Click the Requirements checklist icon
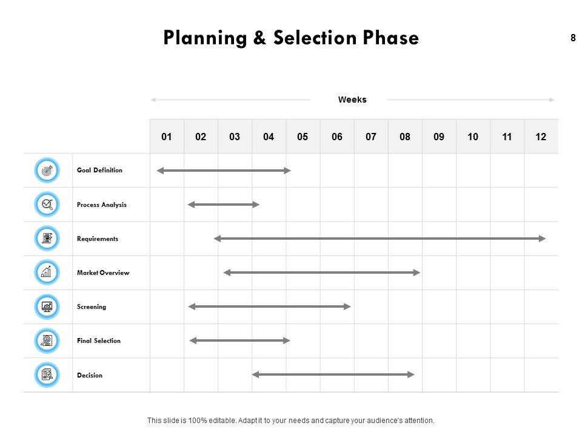582x437 pixels. pyautogui.click(x=47, y=239)
